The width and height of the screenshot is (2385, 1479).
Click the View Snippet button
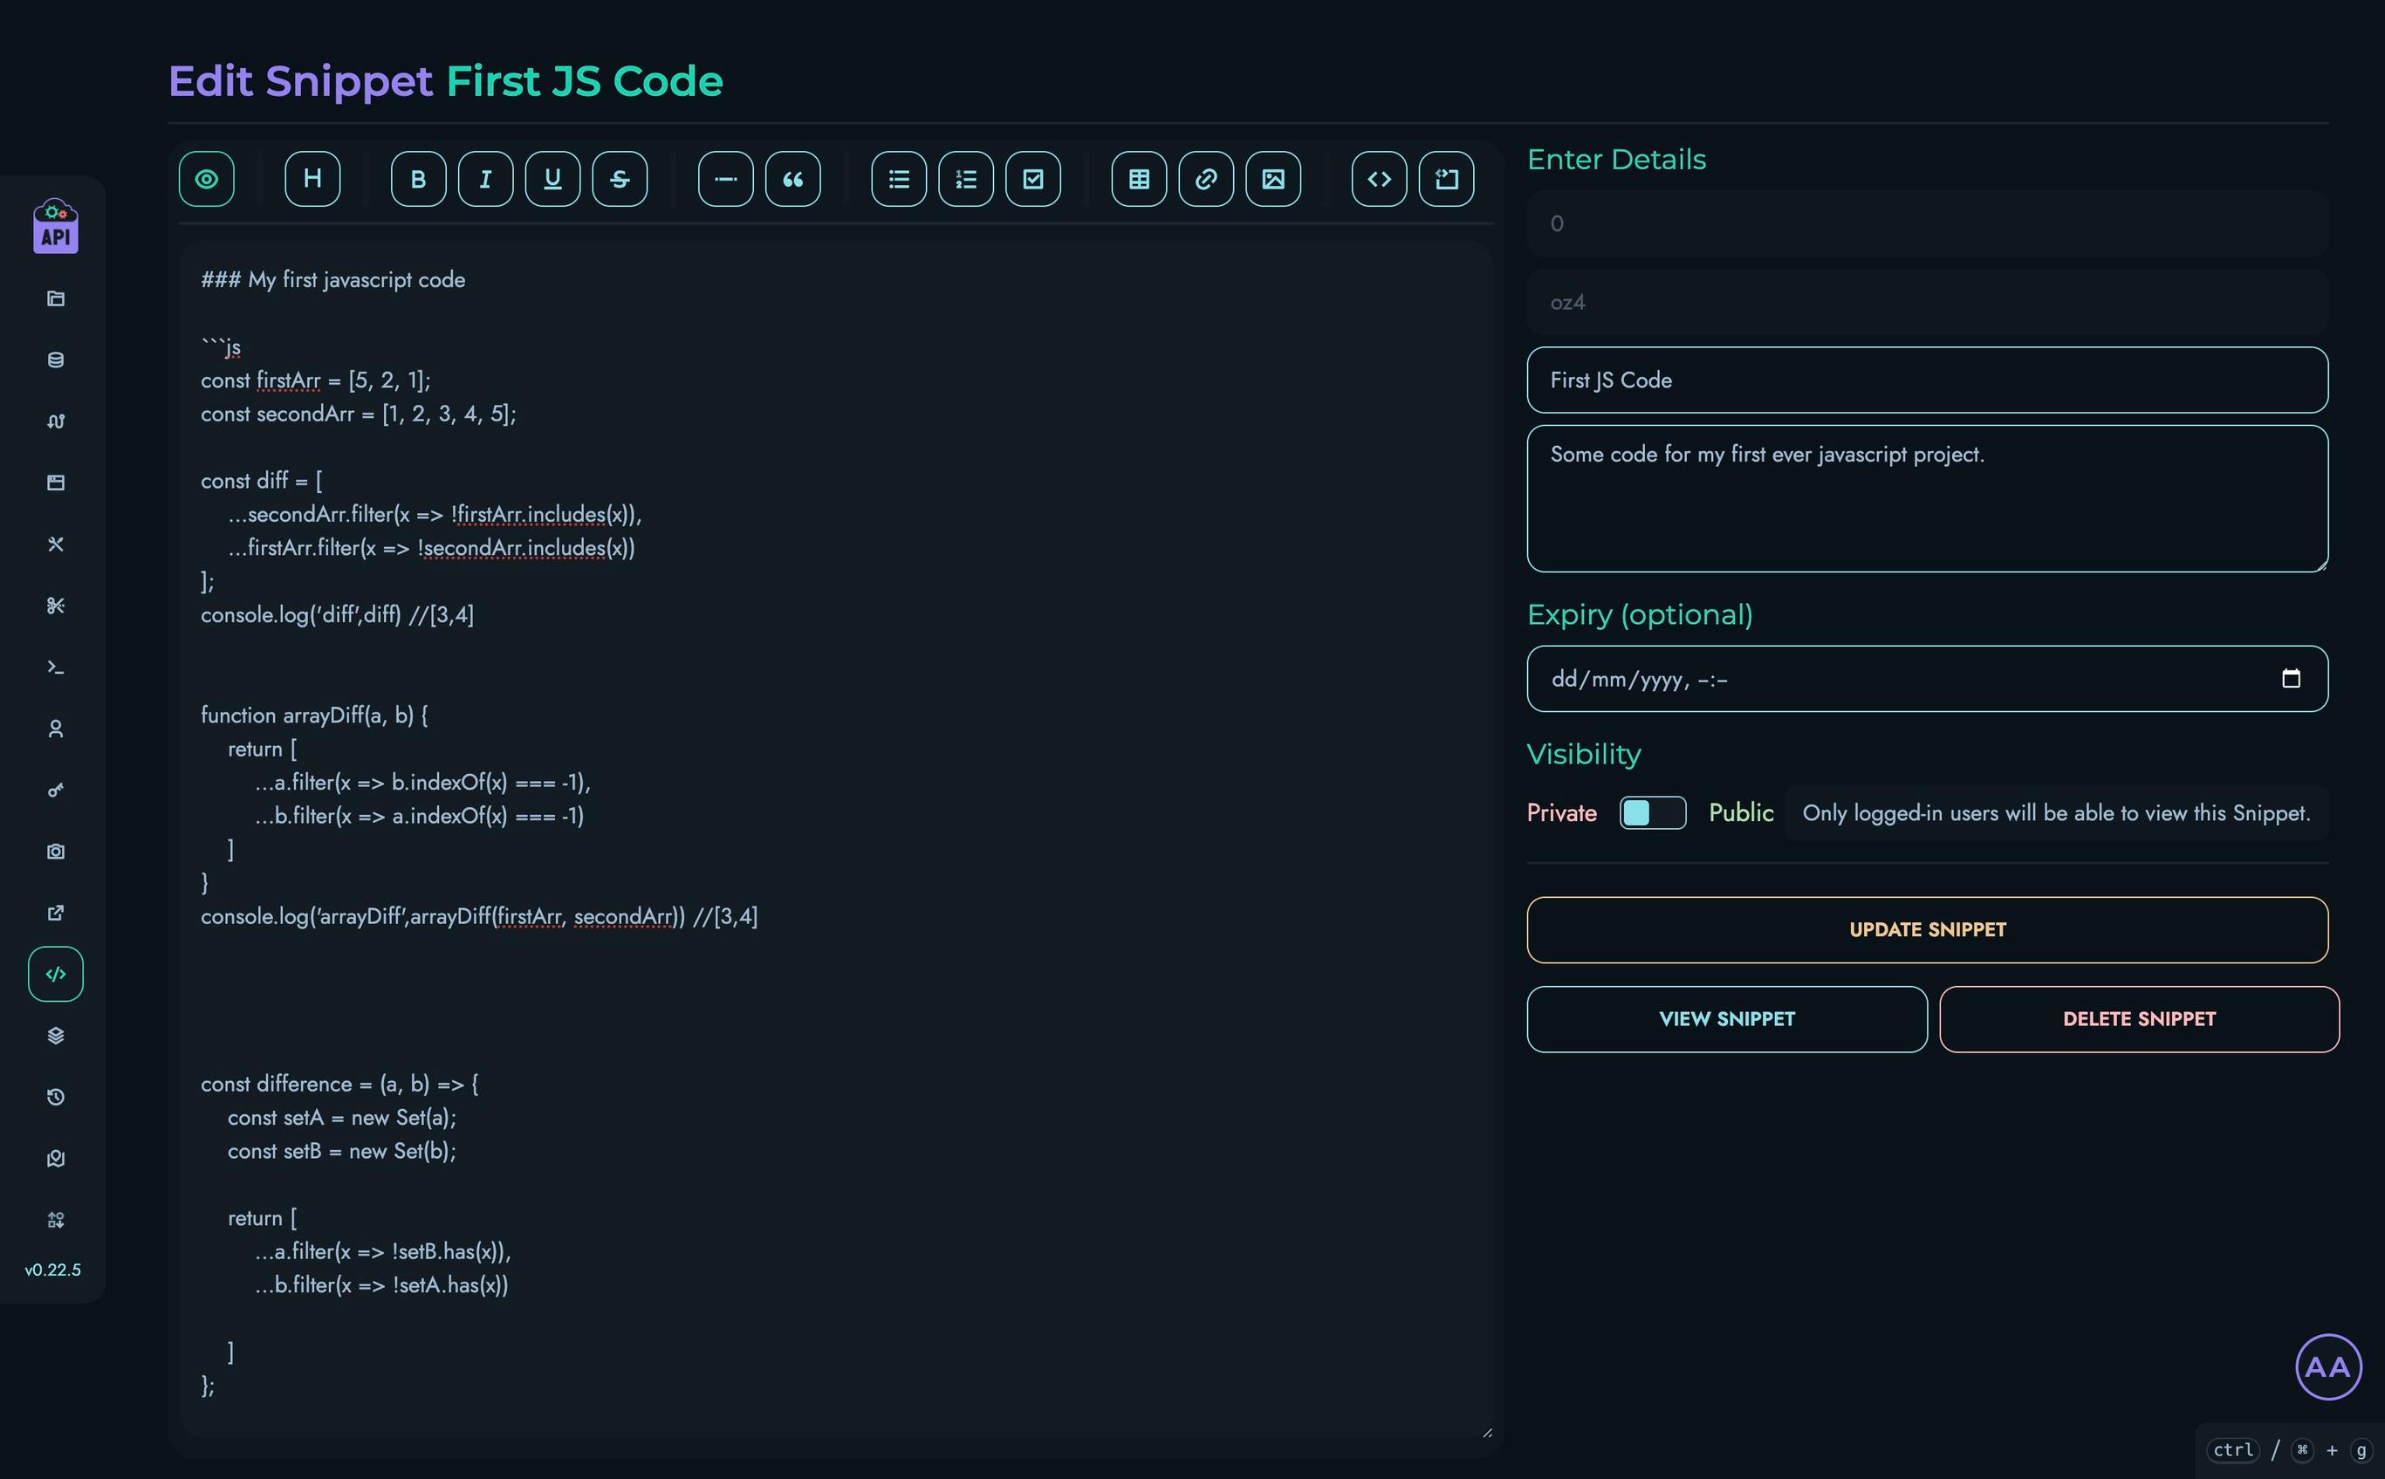(x=1727, y=1019)
